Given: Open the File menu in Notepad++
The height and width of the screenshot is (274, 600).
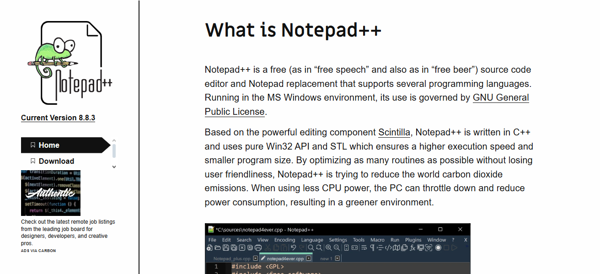Looking at the screenshot, I should (x=213, y=240).
